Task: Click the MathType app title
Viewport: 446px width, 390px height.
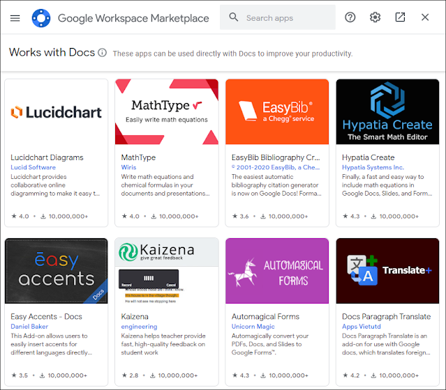Action: [x=138, y=157]
